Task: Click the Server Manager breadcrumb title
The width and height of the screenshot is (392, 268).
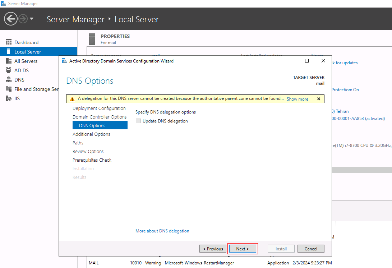Action: tap(75, 19)
